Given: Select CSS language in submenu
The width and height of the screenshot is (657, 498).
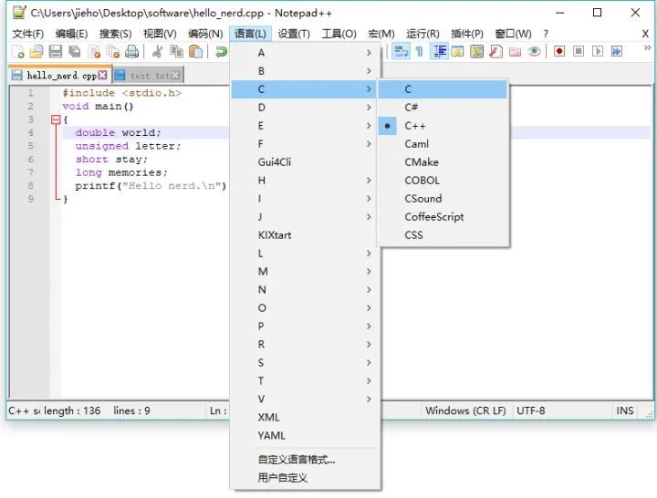Looking at the screenshot, I should click(x=443, y=235).
